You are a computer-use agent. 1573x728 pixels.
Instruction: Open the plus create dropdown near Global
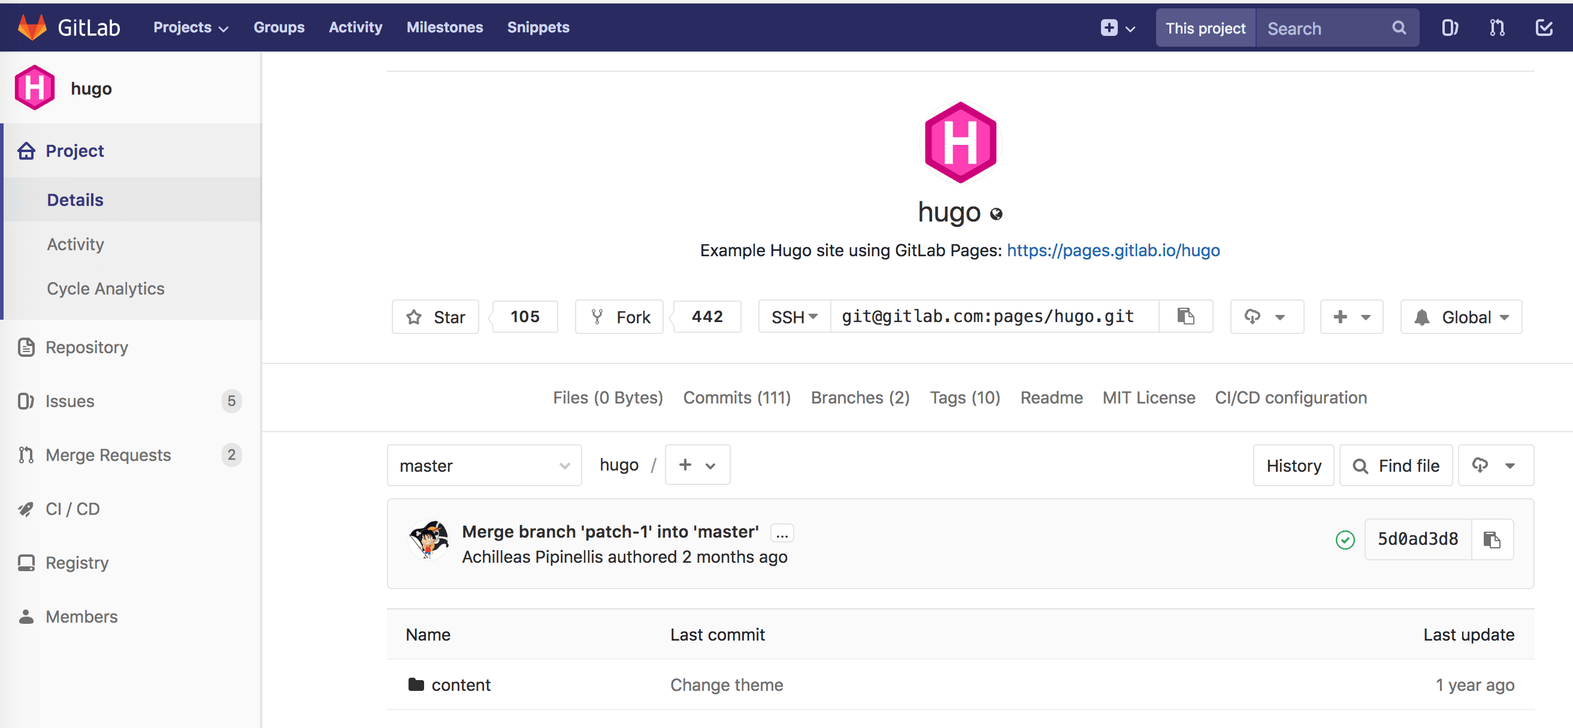1351,317
